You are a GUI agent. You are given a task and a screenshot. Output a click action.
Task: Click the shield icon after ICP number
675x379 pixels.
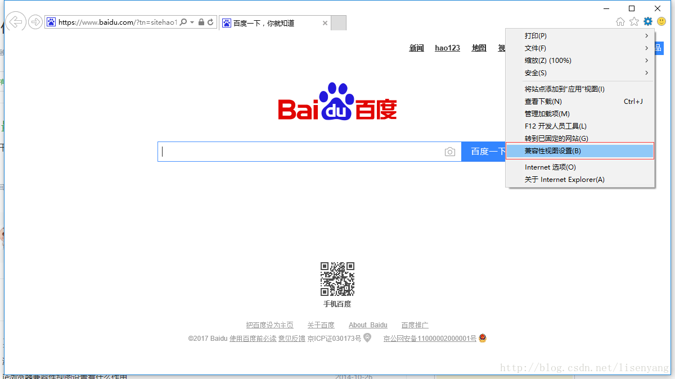point(367,337)
